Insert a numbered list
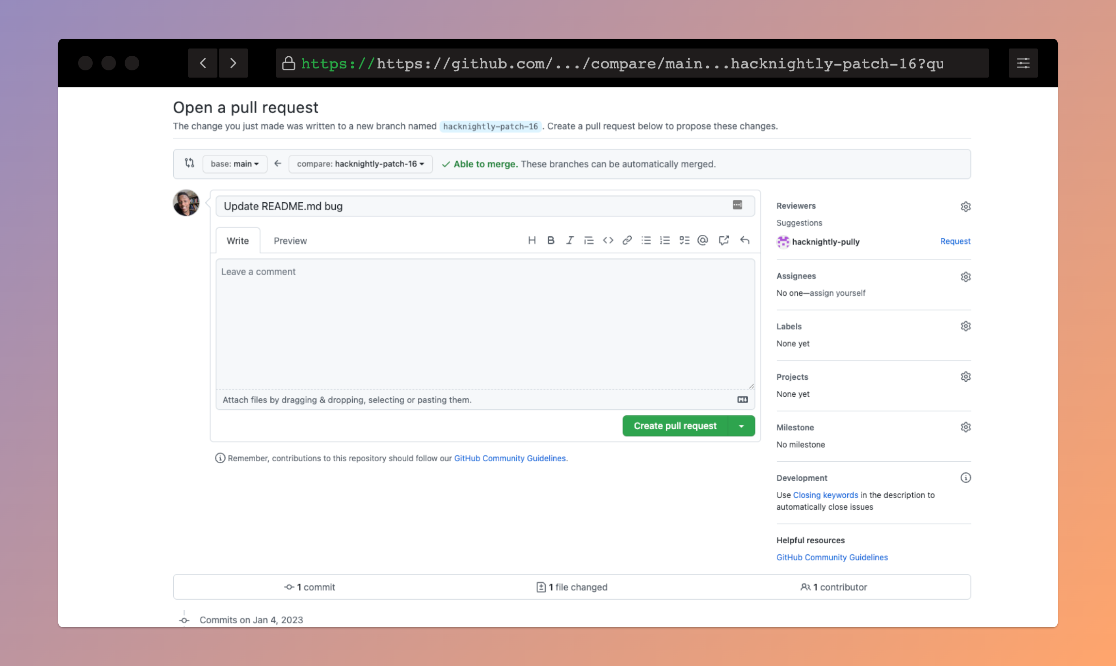The image size is (1116, 666). 665,240
